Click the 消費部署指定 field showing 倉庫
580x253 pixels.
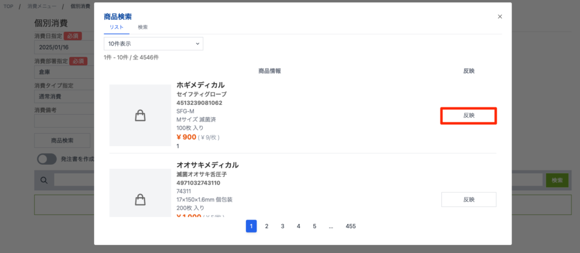pos(65,72)
